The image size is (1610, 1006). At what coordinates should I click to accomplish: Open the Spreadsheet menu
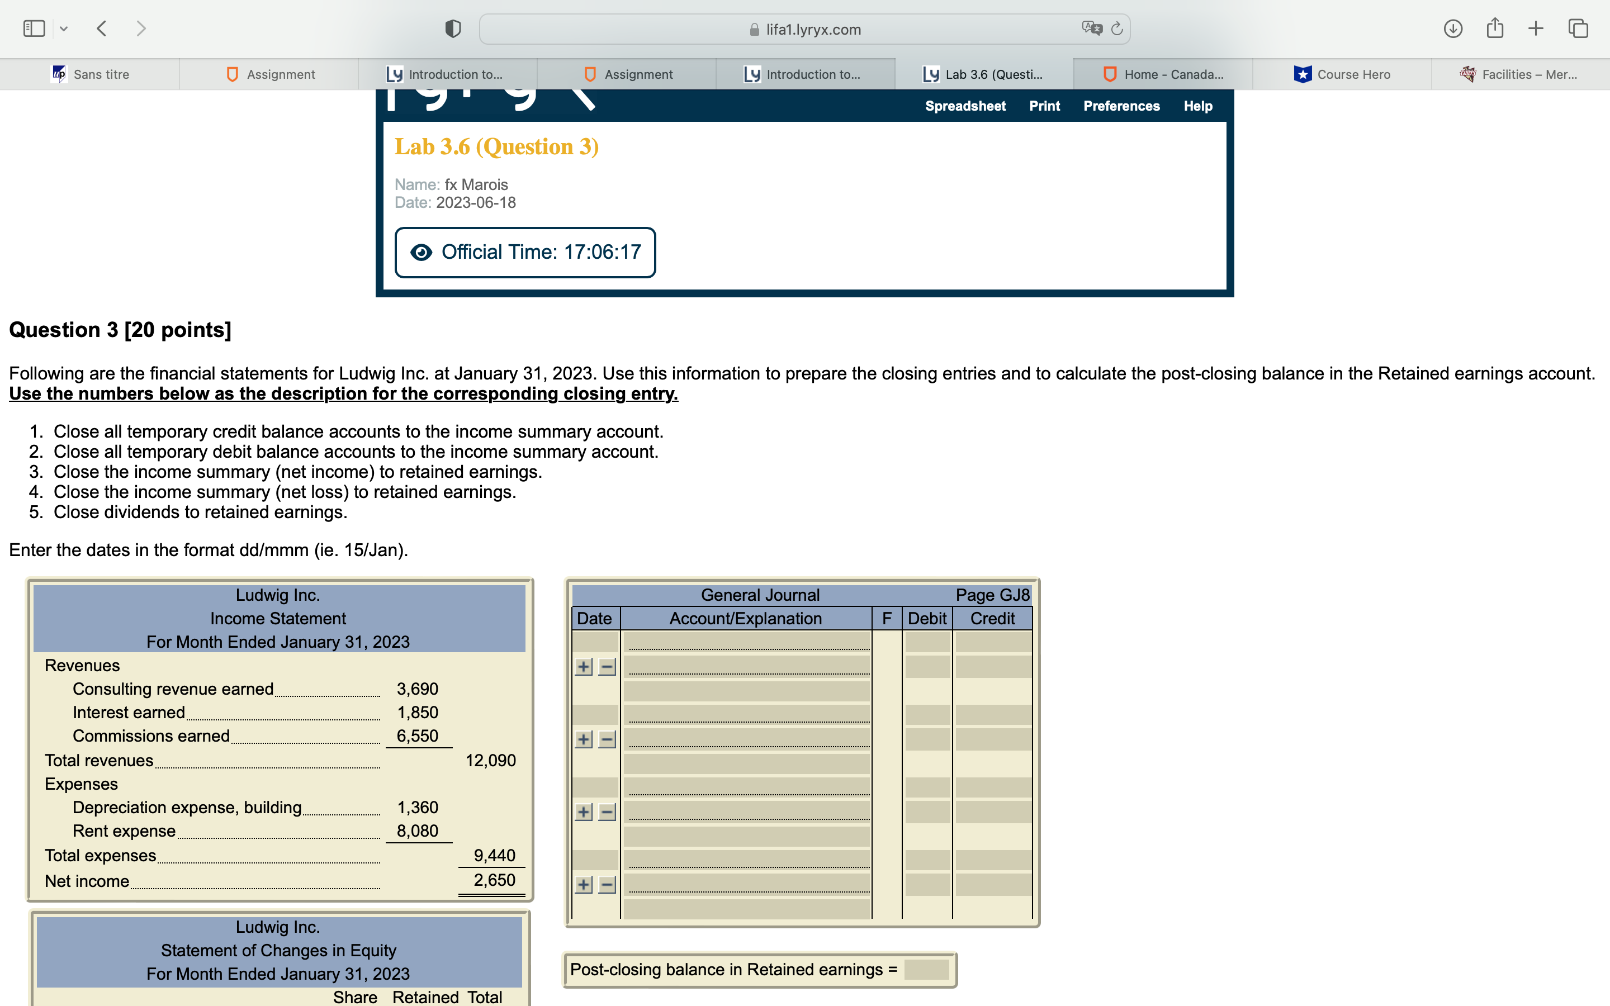[965, 106]
